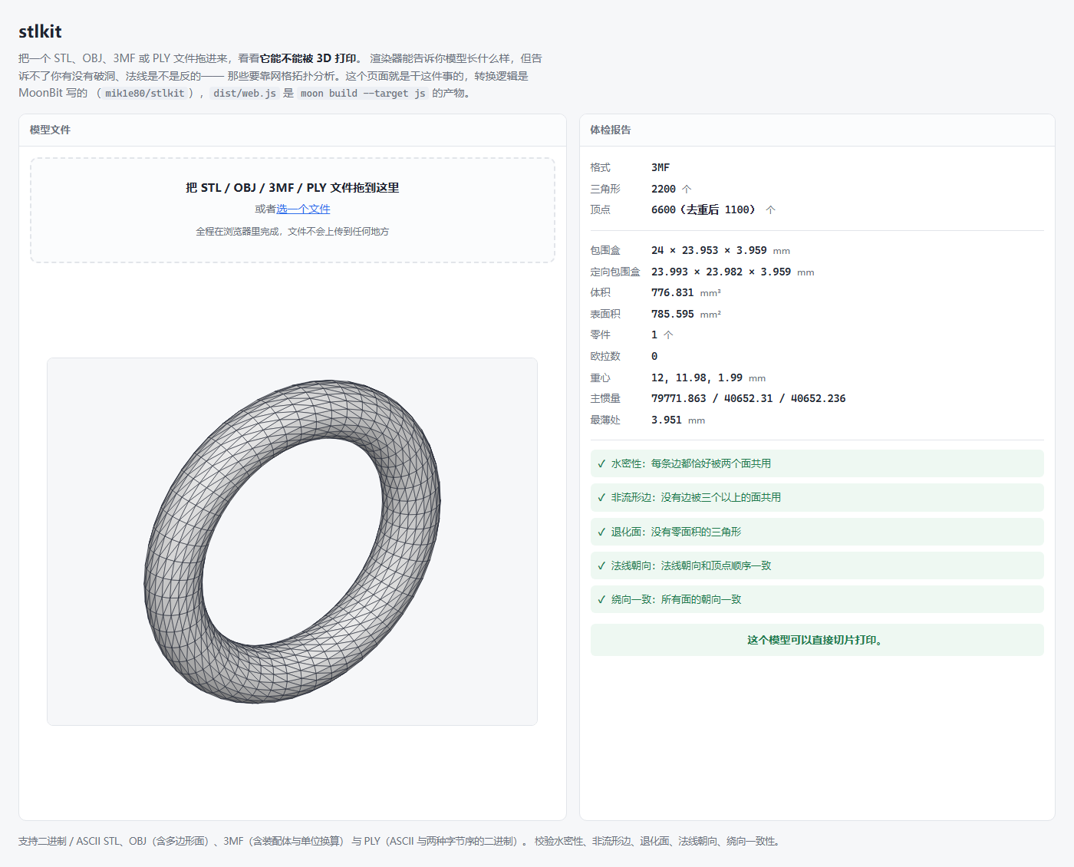Click the bounding box value 24 × 23.953 × 3.959
This screenshot has width=1074, height=867.
coord(709,250)
